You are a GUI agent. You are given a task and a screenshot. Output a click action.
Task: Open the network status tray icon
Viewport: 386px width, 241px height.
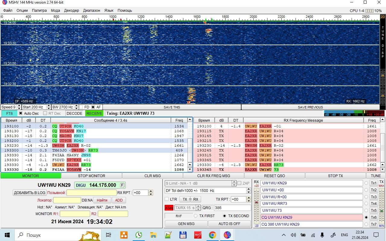click(313, 235)
